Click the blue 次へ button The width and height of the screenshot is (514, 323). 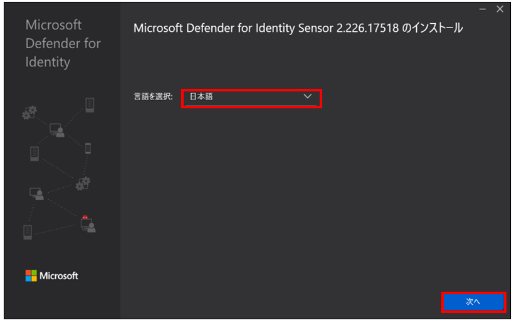point(473,302)
